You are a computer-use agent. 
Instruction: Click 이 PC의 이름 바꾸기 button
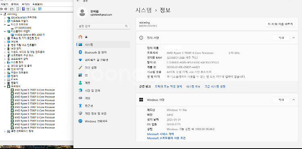point(280,24)
